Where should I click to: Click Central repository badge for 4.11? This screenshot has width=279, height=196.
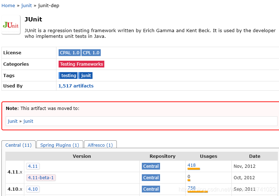(151, 166)
